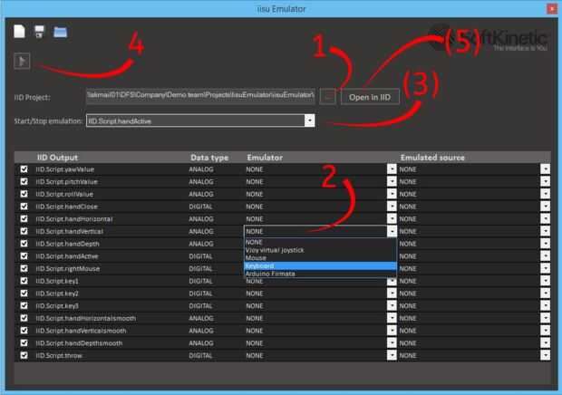Click the IID Output column header
Image resolution: width=562 pixels, height=395 pixels.
[x=57, y=158]
